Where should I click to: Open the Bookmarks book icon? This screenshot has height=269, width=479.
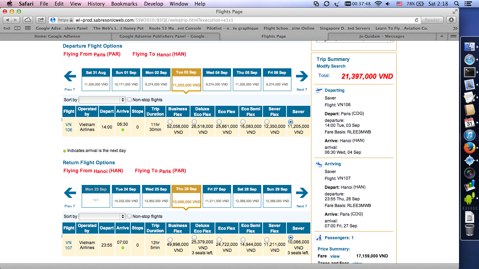click(17, 28)
